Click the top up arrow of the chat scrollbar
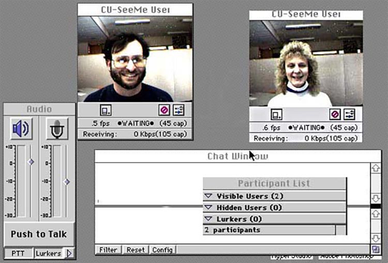This screenshot has width=388, height=263. [x=375, y=169]
